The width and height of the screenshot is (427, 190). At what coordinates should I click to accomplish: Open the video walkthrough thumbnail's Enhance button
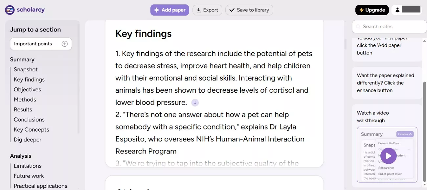(405, 134)
